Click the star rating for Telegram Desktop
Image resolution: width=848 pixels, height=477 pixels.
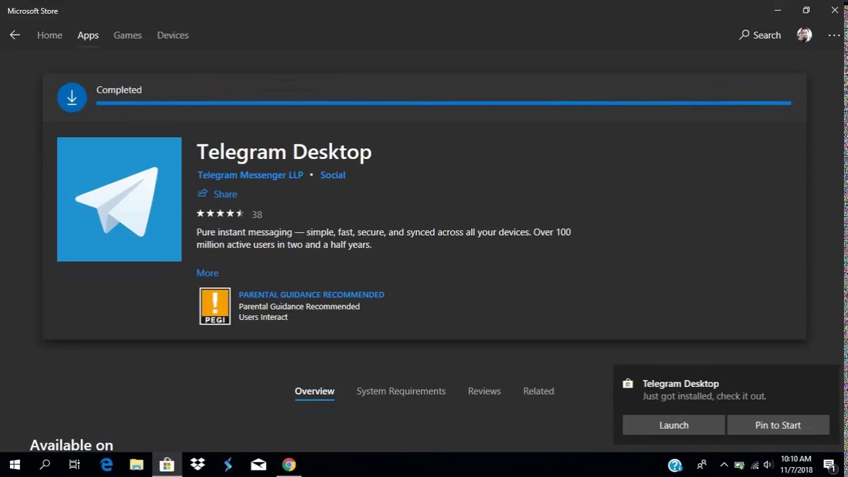[221, 213]
